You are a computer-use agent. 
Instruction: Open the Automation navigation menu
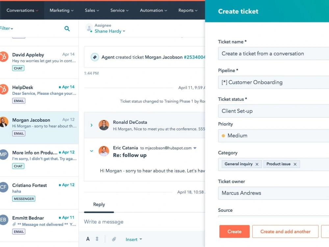[153, 10]
